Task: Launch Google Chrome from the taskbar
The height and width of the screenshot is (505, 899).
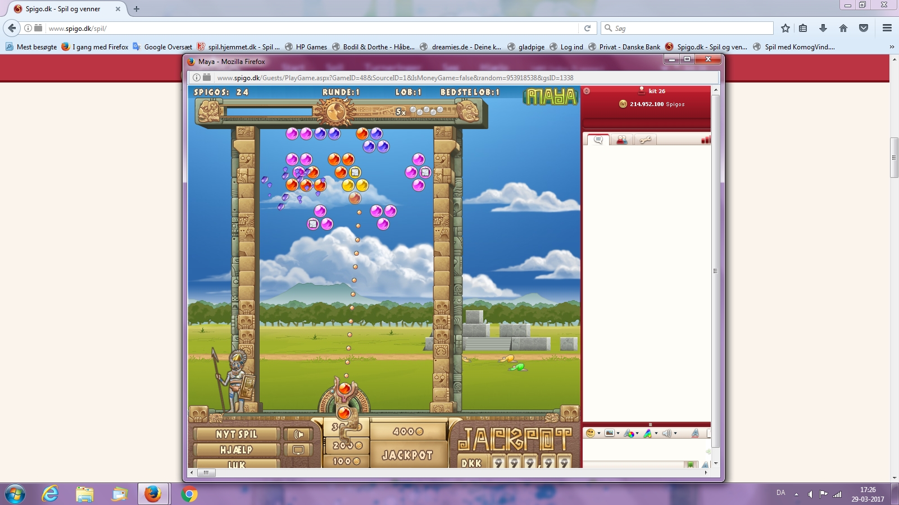Action: coord(189,494)
